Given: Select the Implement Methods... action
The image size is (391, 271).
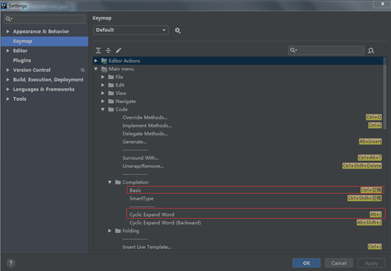Looking at the screenshot, I should (147, 126).
